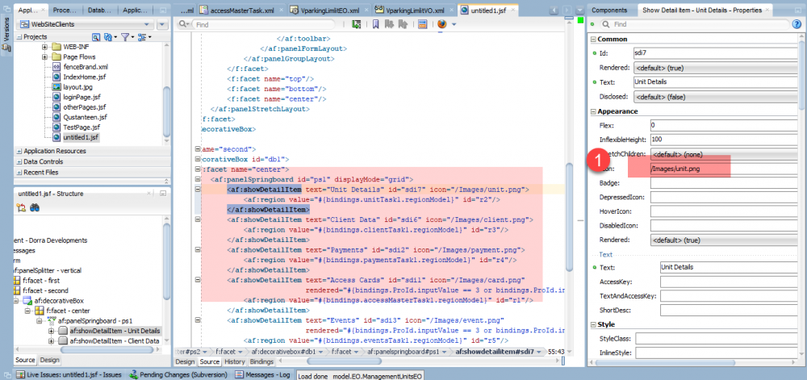Click the Firefox browser preview icon
807x380 pixels.
441,25
